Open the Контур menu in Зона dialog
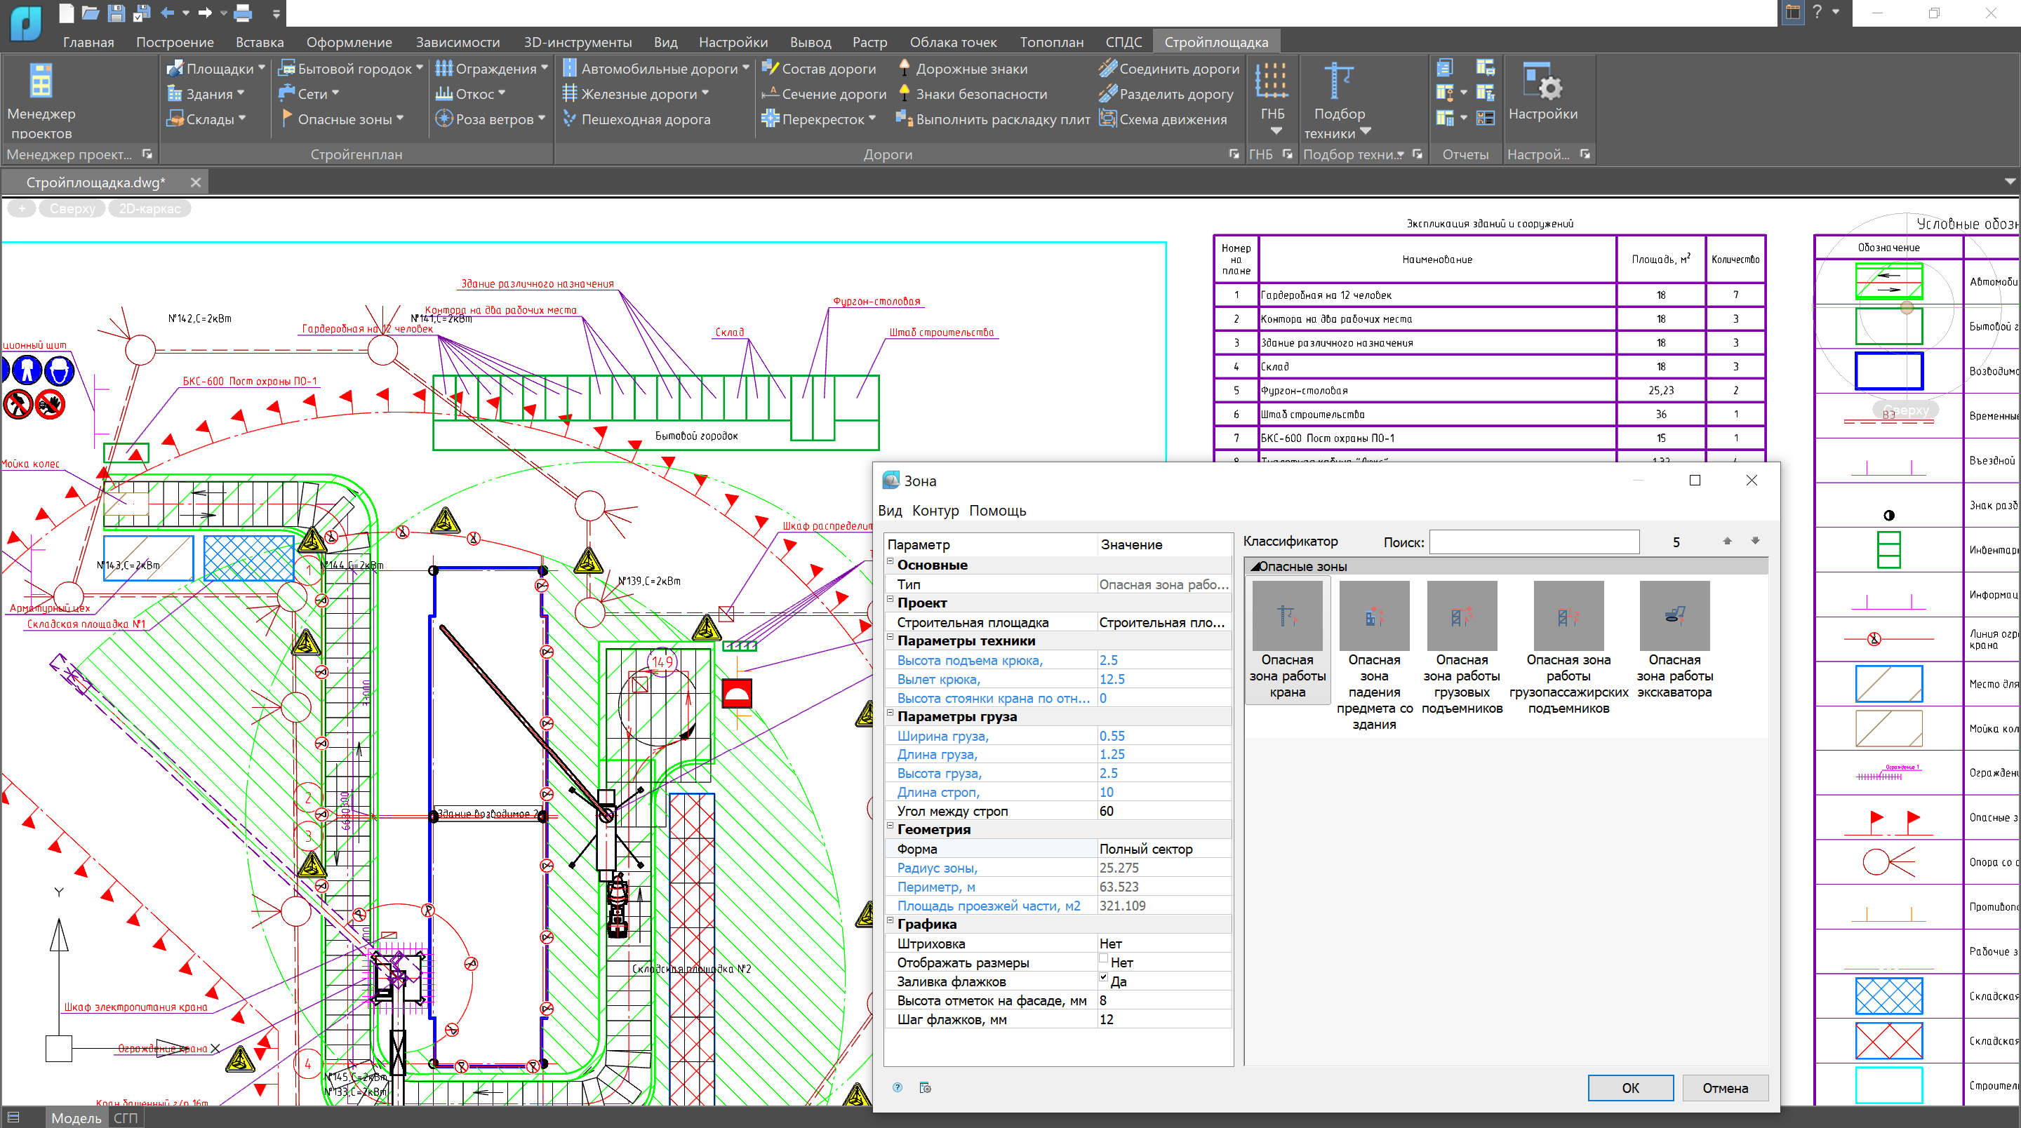Viewport: 2021px width, 1128px height. tap(935, 511)
